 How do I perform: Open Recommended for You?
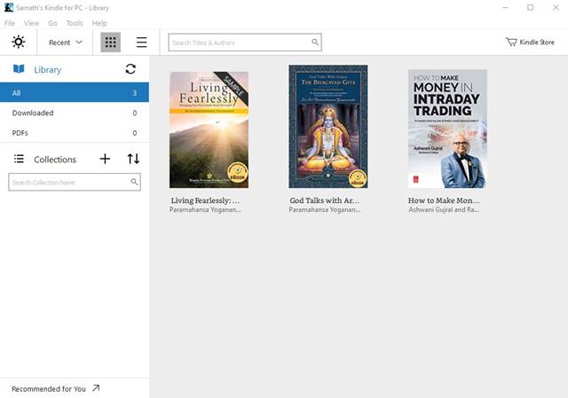(55, 388)
